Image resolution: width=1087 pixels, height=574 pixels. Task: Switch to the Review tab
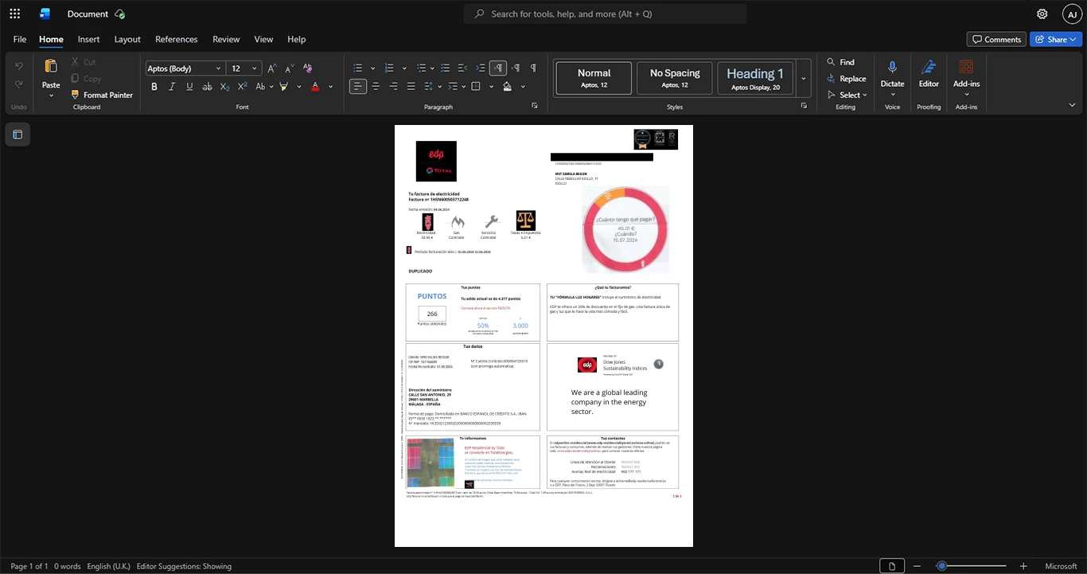tap(226, 39)
